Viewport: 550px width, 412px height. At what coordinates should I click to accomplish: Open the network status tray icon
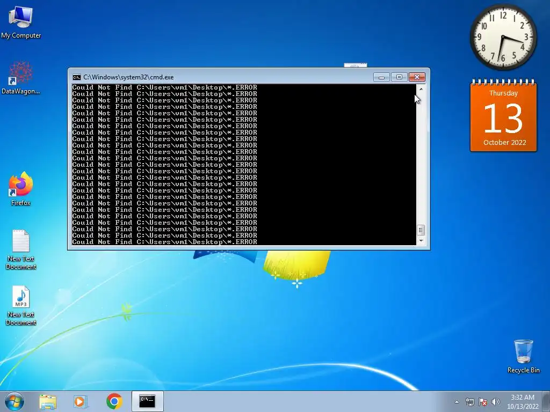[469, 402]
